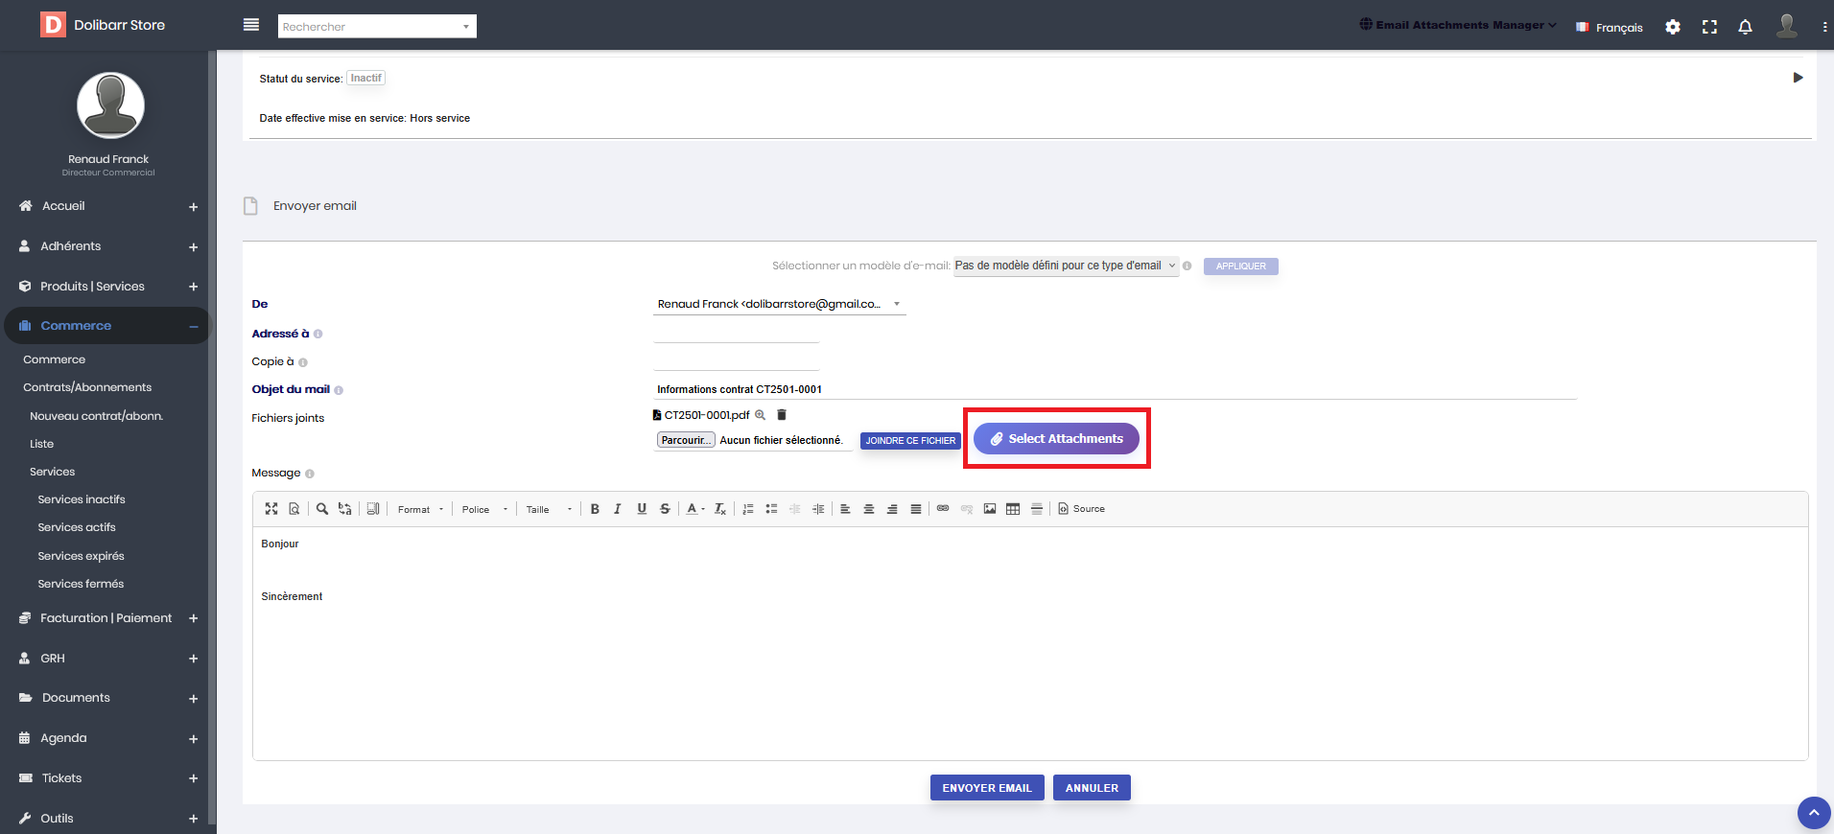Image resolution: width=1834 pixels, height=834 pixels.
Task: Open the notifications bell
Action: 1745,27
